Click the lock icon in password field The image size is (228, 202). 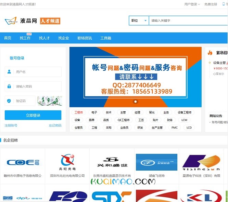pyautogui.click(x=9, y=86)
